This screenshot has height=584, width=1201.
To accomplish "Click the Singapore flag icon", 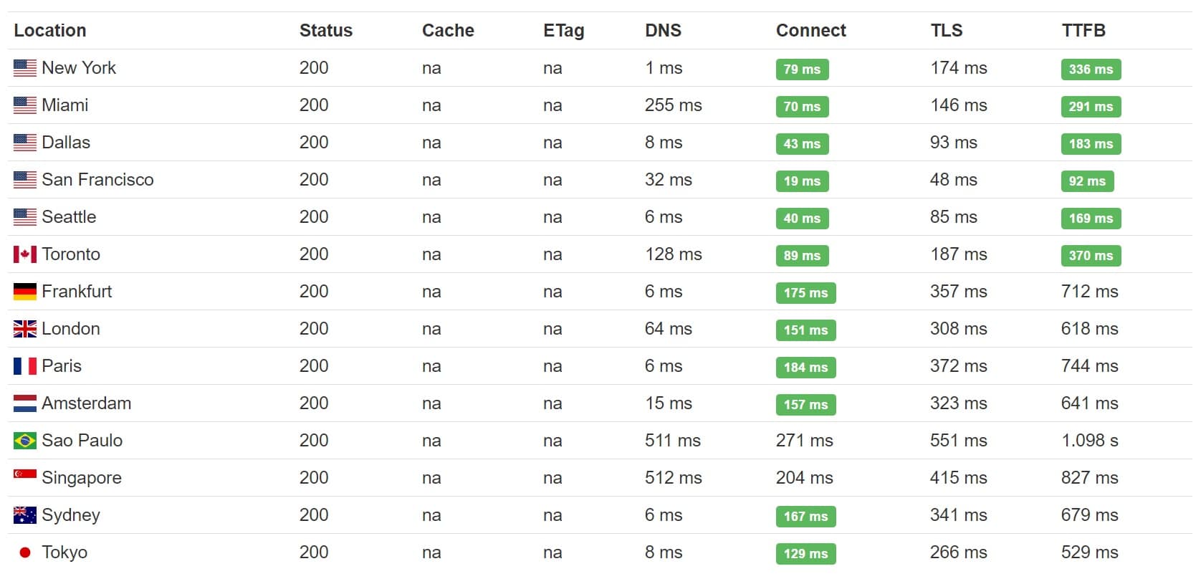I will 24,474.
